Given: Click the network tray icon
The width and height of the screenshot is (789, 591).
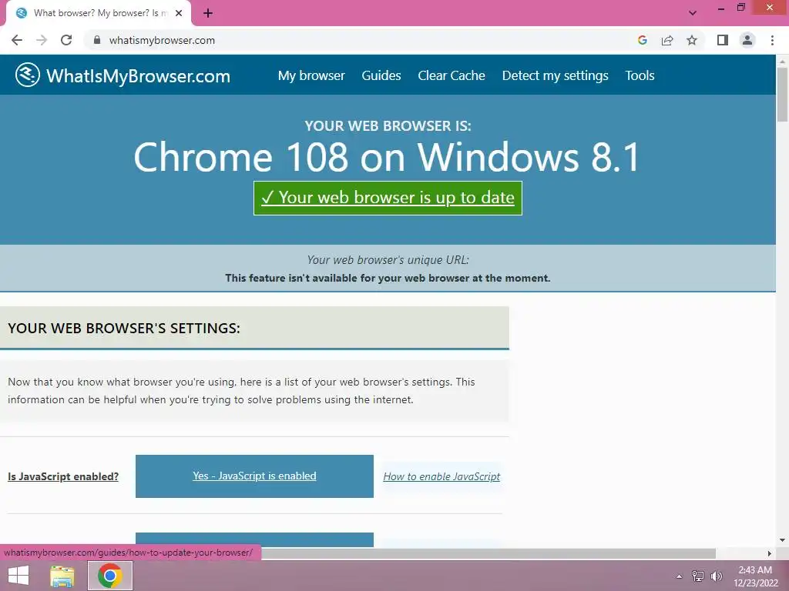Looking at the screenshot, I should (698, 576).
